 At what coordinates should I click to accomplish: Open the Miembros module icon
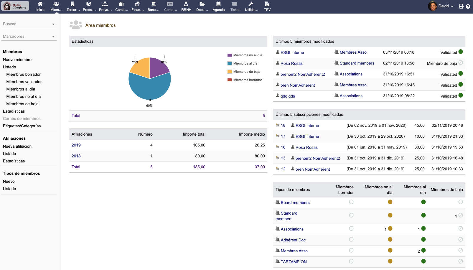[x=56, y=4]
